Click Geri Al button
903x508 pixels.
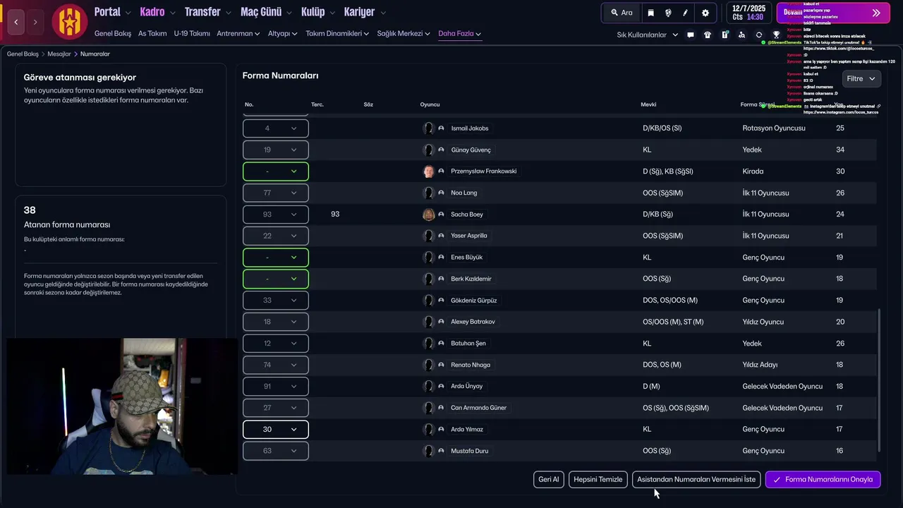[549, 479]
